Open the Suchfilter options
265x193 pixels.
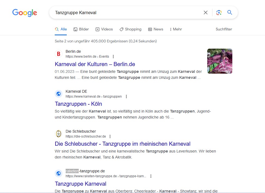(224, 29)
